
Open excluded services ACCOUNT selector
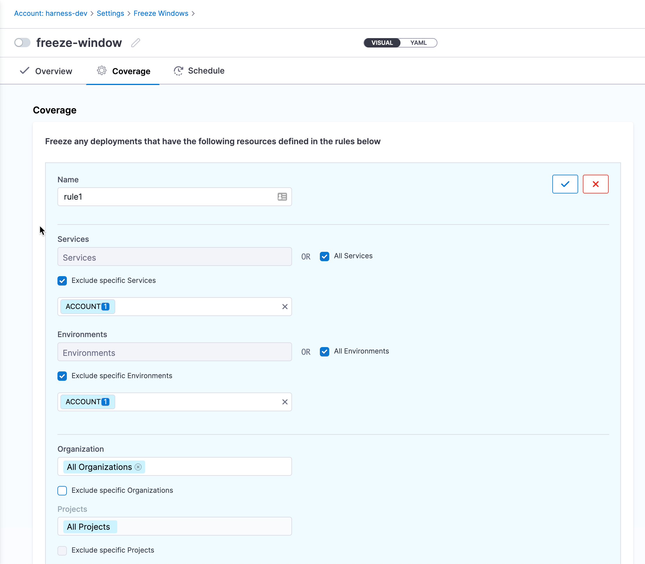click(88, 307)
